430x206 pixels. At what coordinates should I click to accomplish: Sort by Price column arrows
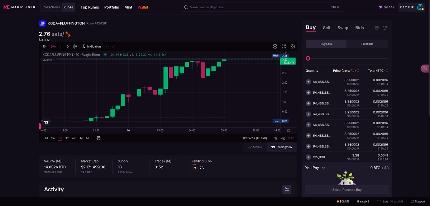coord(358,71)
